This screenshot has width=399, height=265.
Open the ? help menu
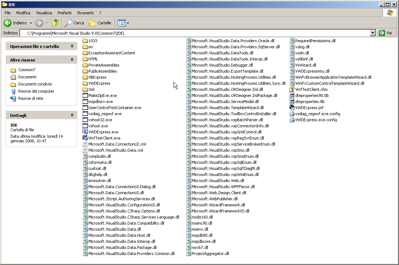pos(100,13)
